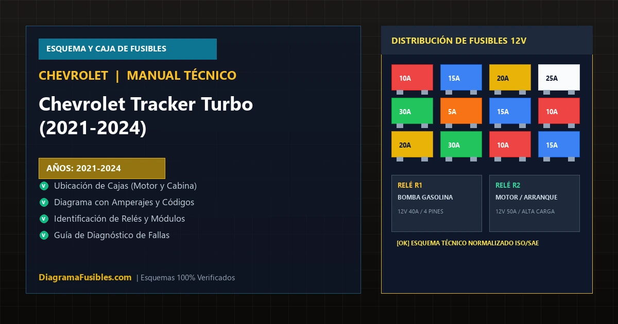The image size is (618, 324).
Task: Click the check icon beside Identificación de Relés
Action: pos(44,219)
